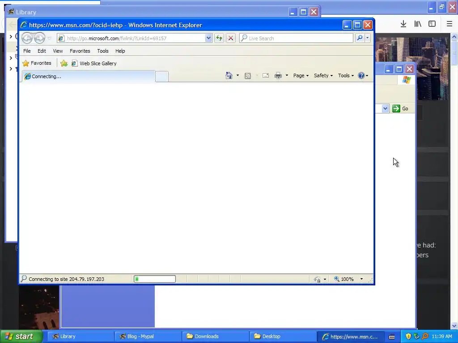Viewport: 458px width, 343px height.
Task: Click the IE Back navigation button
Action: pos(27,38)
